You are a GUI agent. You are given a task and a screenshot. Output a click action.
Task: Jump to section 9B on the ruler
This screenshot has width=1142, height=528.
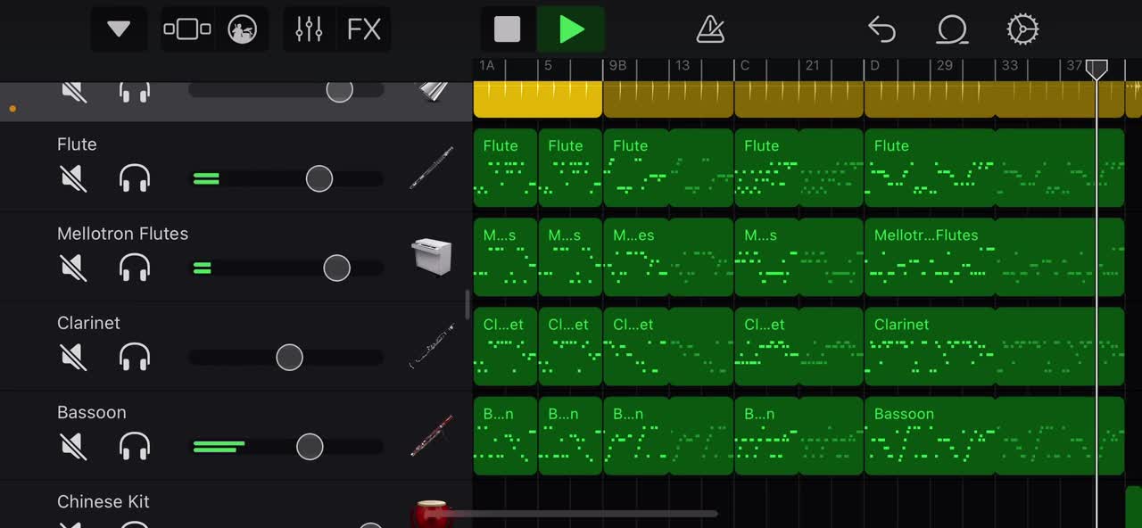coord(617,66)
